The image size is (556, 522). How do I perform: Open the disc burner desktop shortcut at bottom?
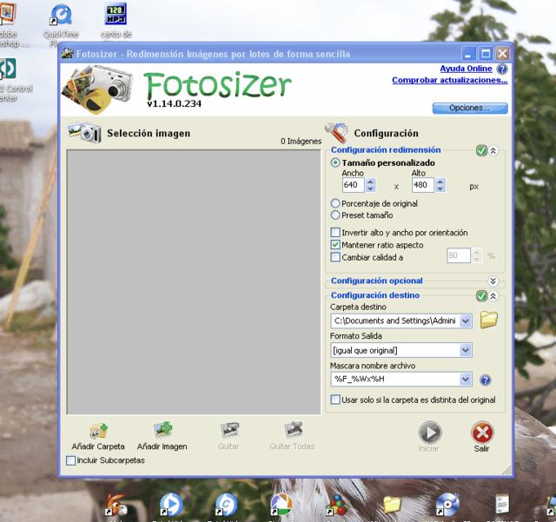(447, 505)
